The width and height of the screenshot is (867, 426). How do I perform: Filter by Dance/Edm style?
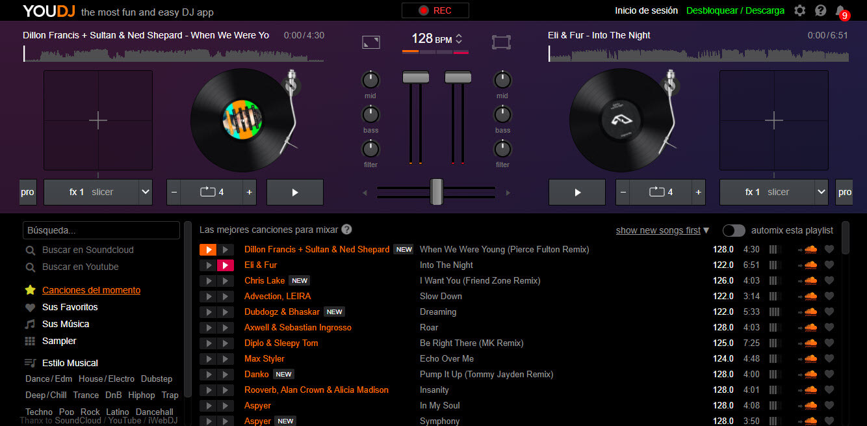pyautogui.click(x=49, y=379)
